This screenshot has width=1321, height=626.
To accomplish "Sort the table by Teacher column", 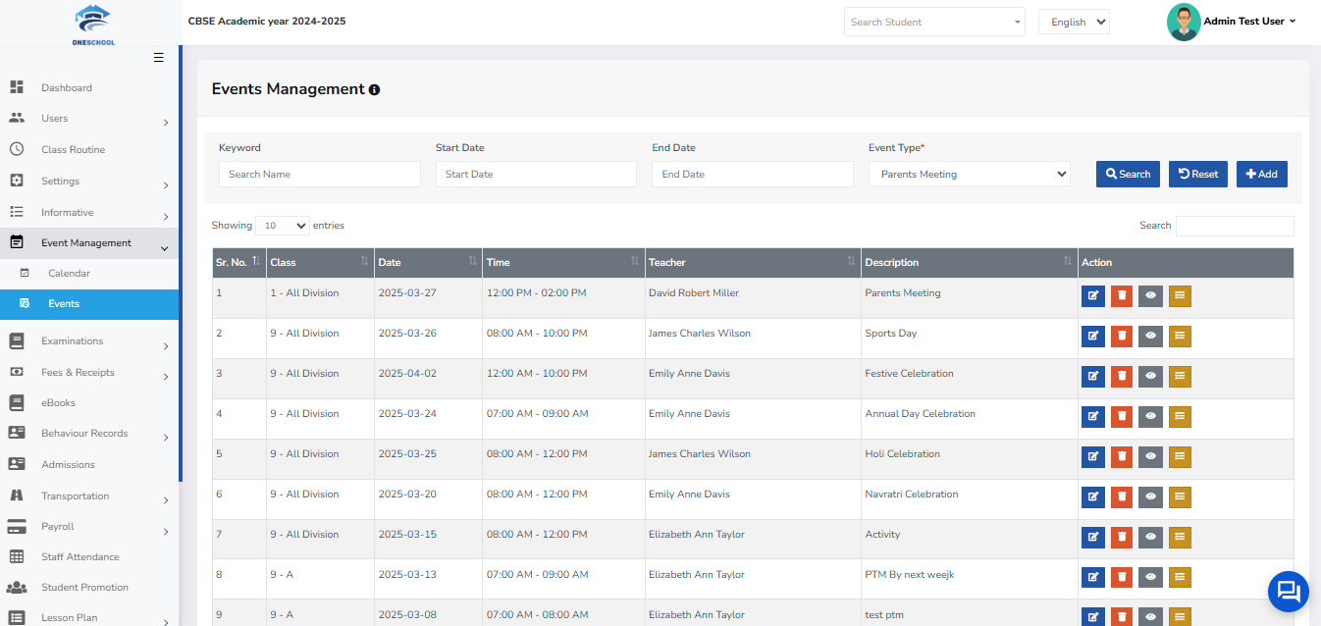I will (x=752, y=262).
